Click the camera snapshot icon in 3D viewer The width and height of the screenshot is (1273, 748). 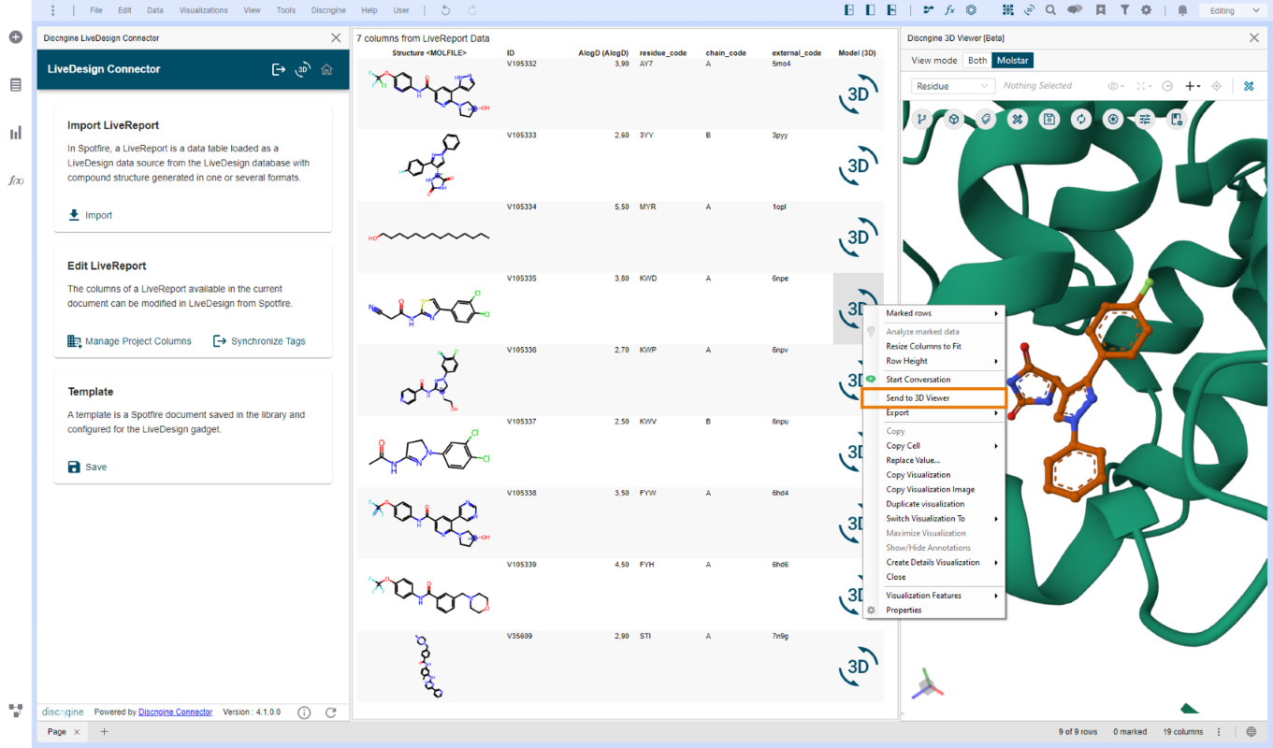click(x=1113, y=119)
